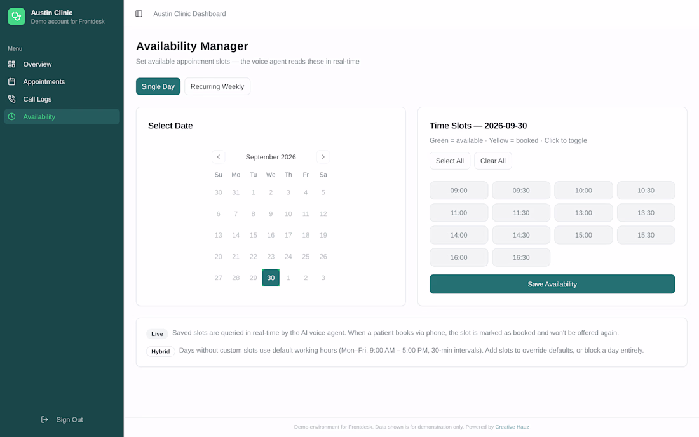Toggle the 11:30 time slot
This screenshot has width=699, height=437.
point(521,213)
